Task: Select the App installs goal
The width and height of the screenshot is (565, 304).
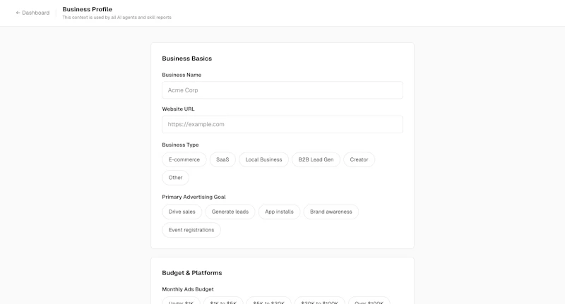Action: tap(279, 212)
